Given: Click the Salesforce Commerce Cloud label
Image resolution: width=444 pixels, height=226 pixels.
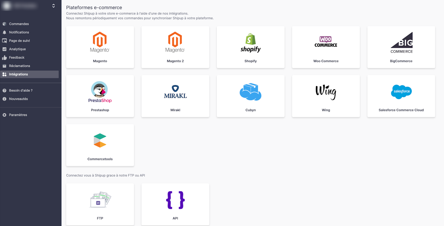Looking at the screenshot, I should tap(401, 110).
